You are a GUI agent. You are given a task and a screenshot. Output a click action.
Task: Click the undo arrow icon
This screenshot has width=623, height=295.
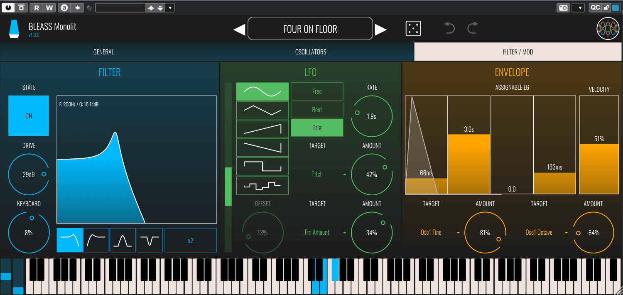449,29
